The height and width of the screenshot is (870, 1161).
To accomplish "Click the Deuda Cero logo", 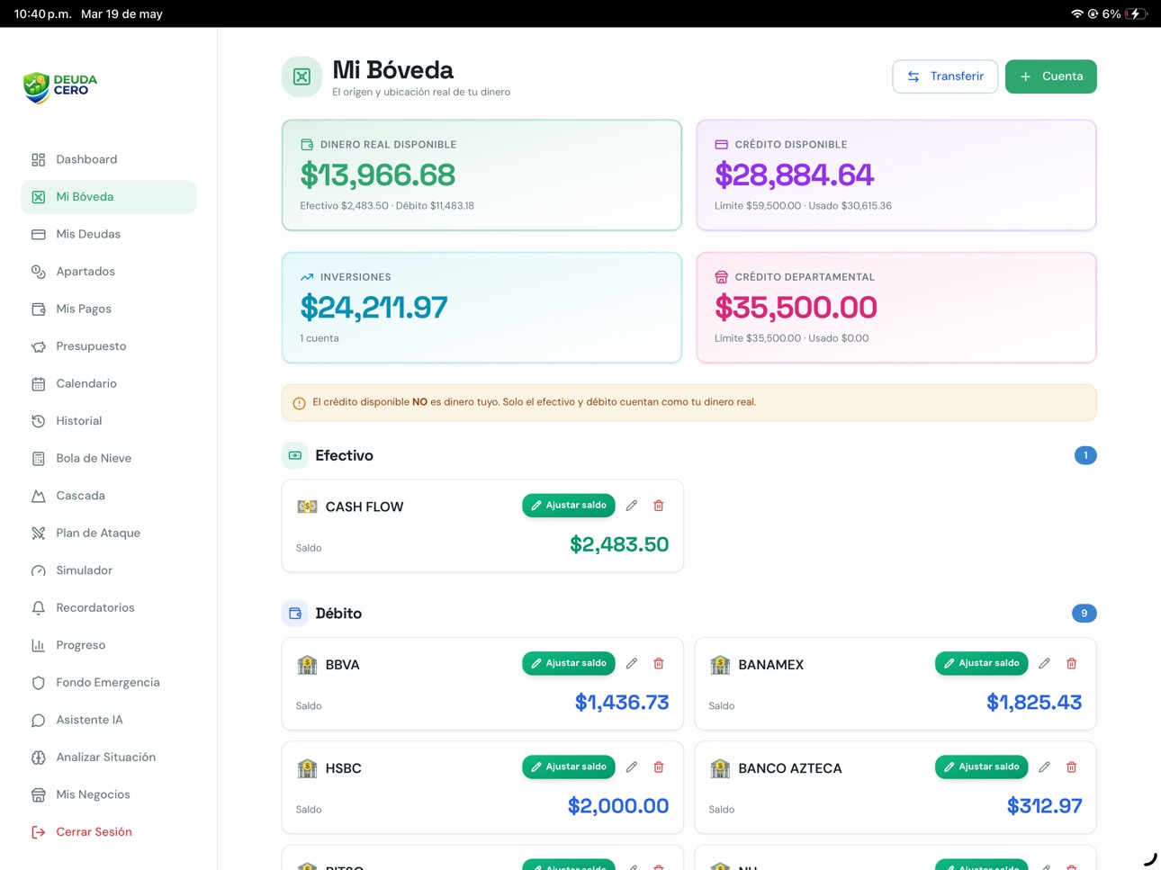I will [60, 87].
